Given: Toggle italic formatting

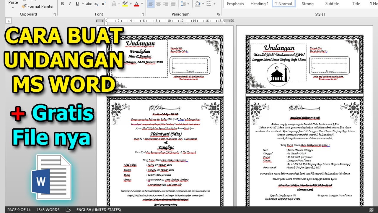Looking at the screenshot, I should pos(70,4).
